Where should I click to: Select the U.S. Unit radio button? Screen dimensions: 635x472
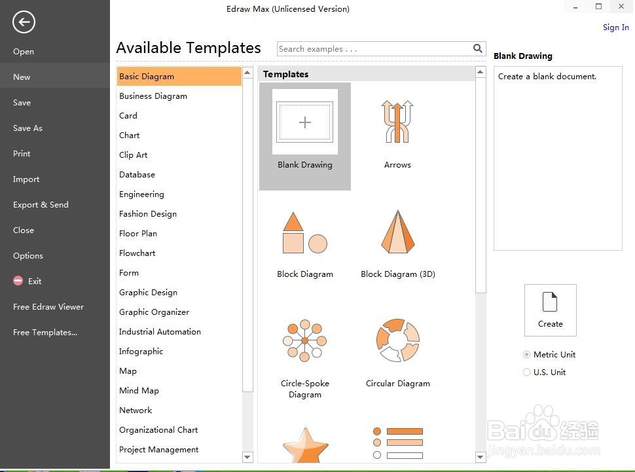[526, 372]
